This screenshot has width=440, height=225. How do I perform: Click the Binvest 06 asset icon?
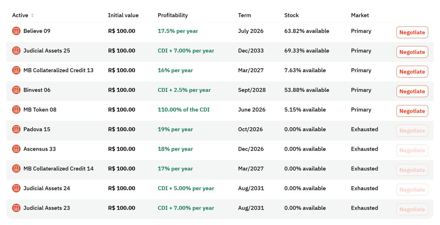pyautogui.click(x=16, y=90)
